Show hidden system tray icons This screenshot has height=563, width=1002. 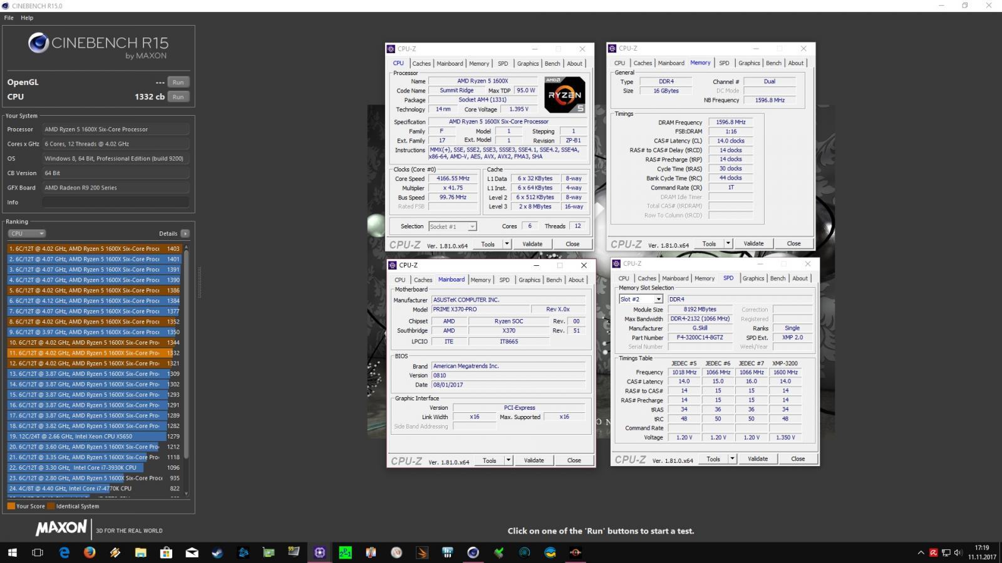[x=921, y=552]
